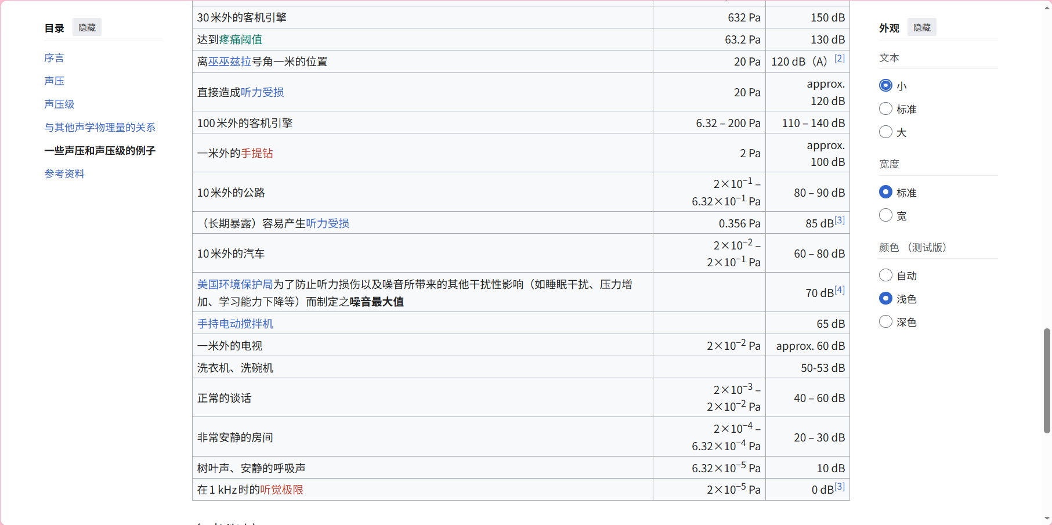This screenshot has width=1052, height=525.
Task: Select the 标准 width radio button
Action: (885, 192)
